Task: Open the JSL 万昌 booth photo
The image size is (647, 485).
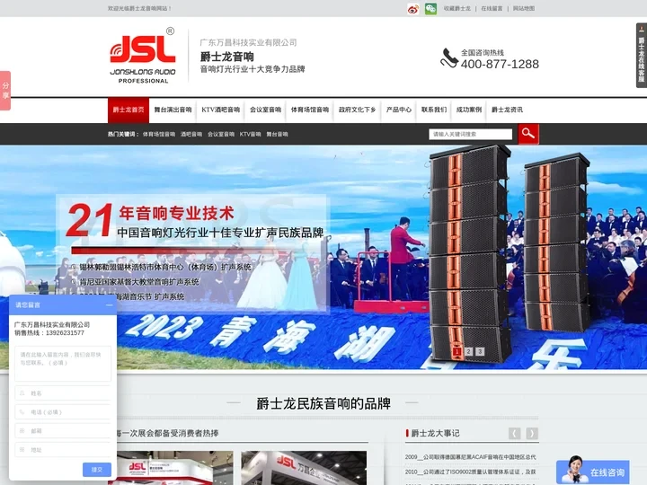Action: click(x=304, y=468)
